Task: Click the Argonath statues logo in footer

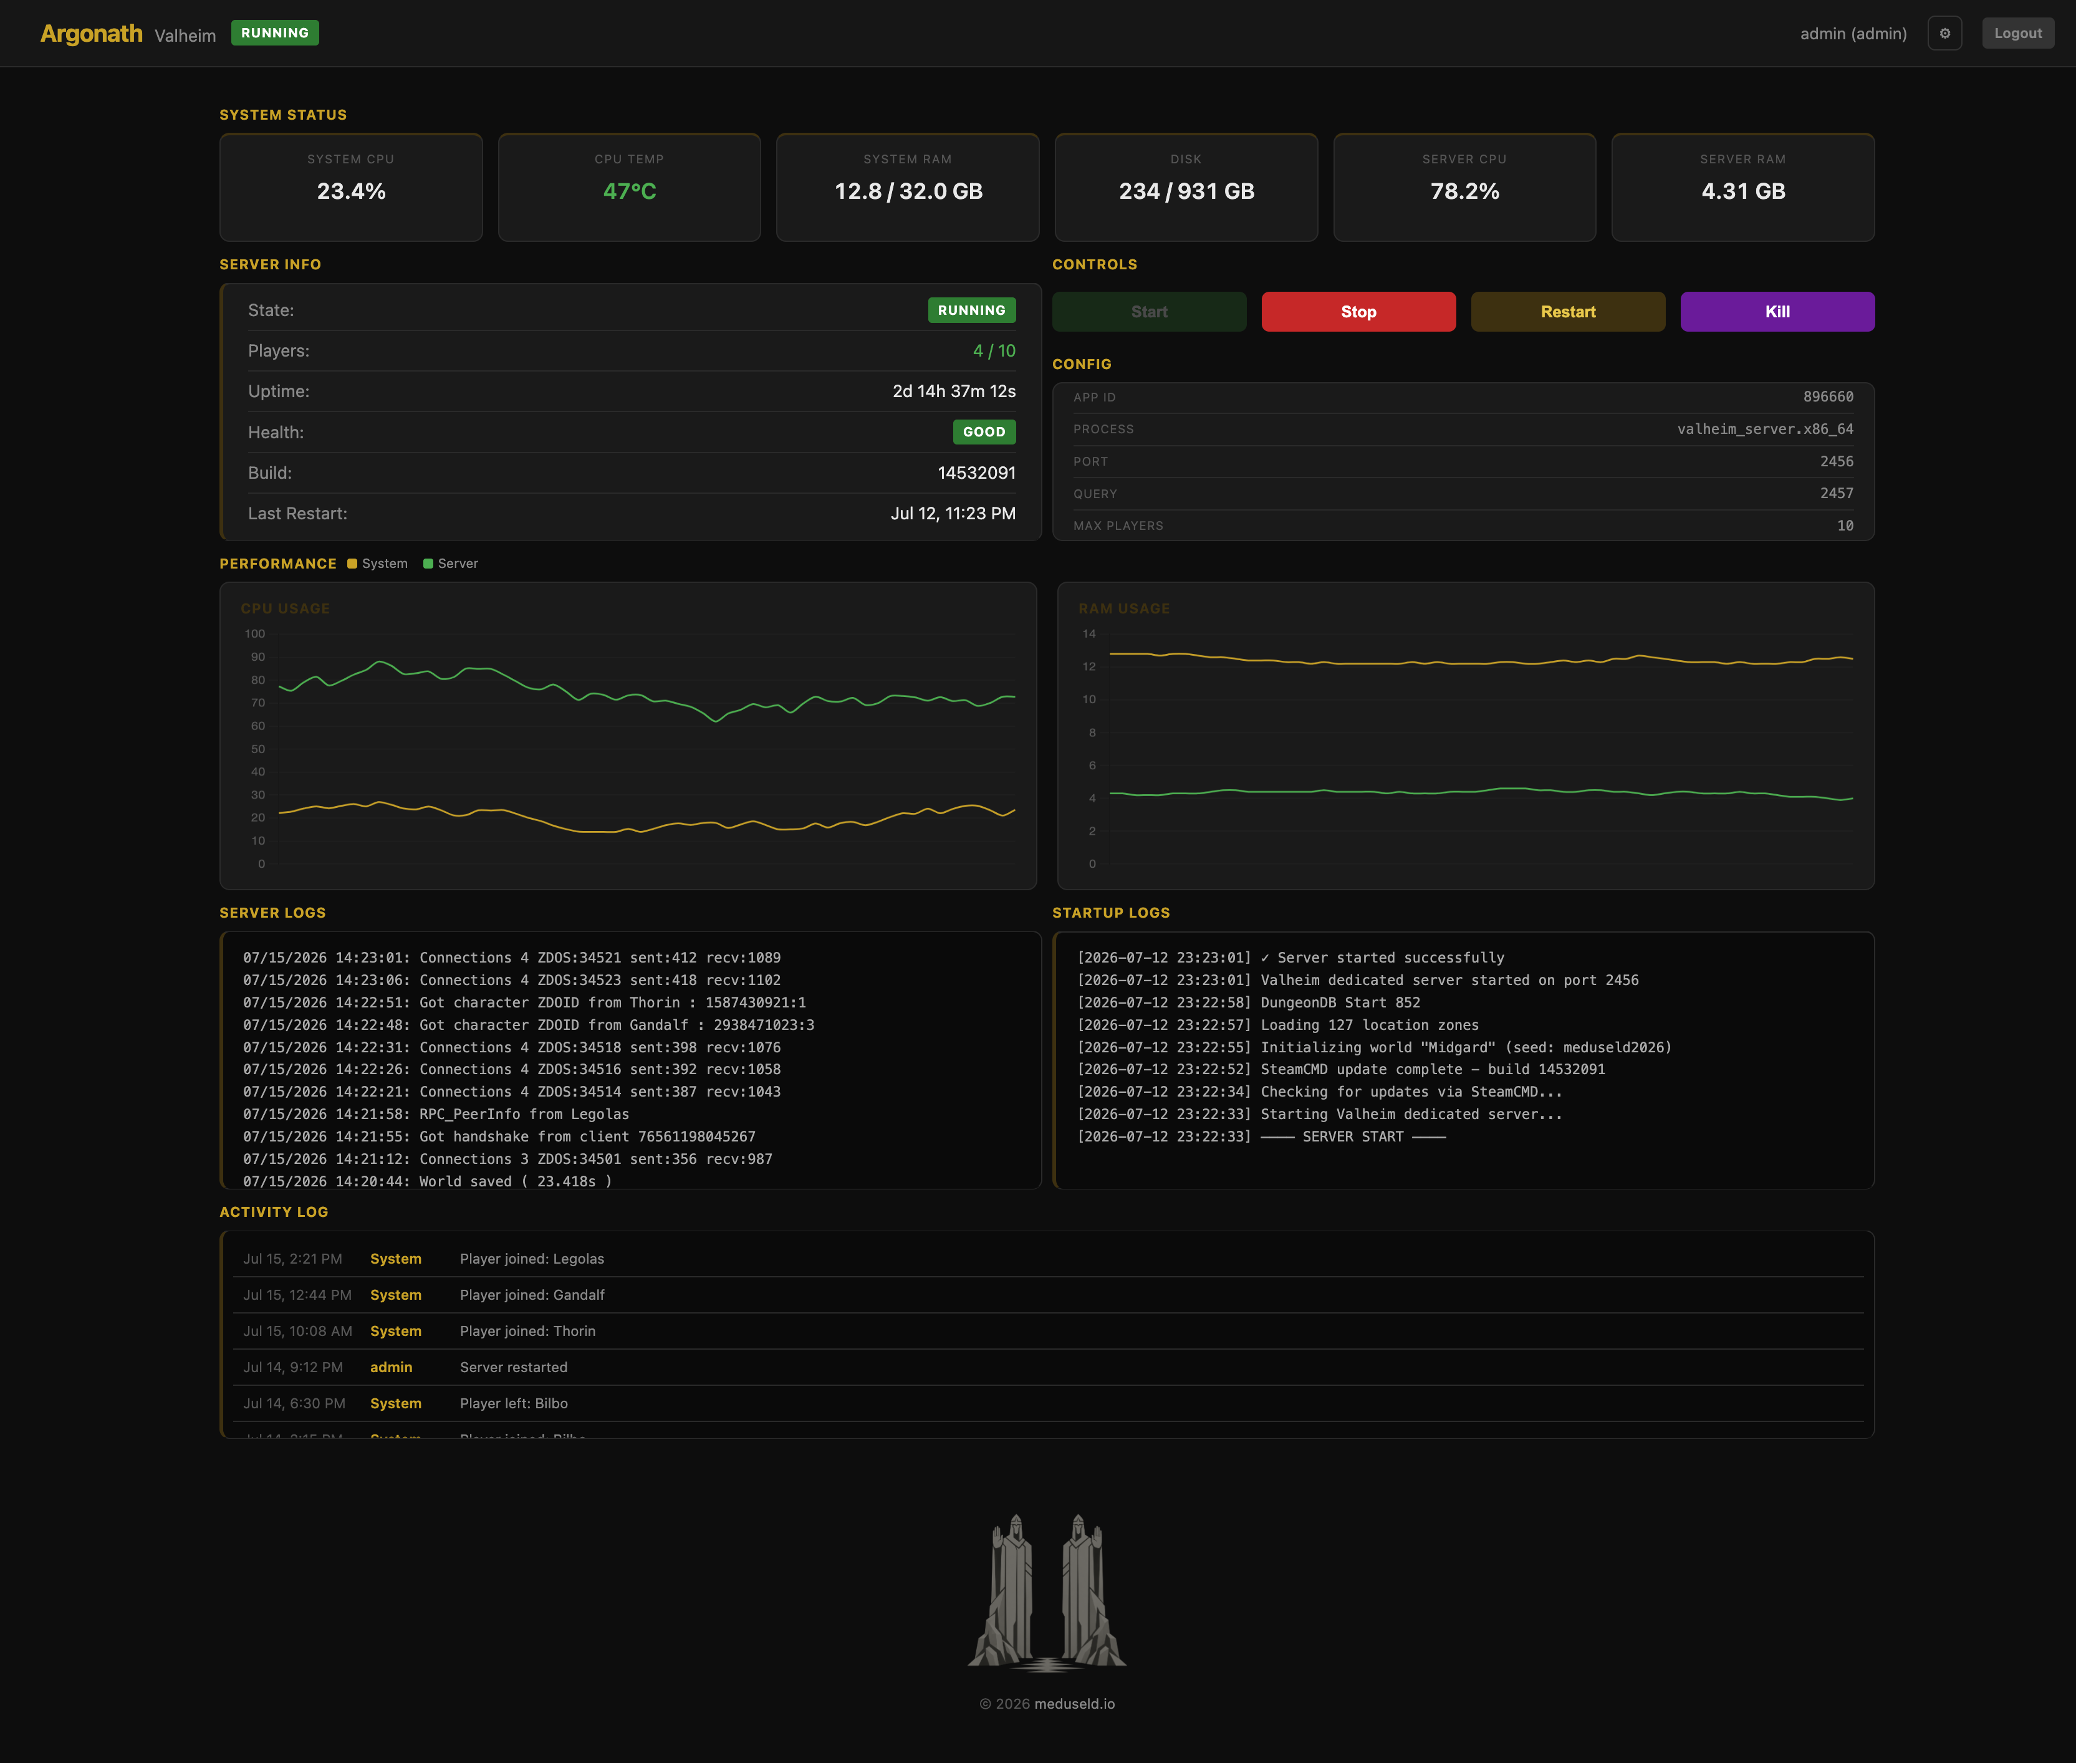Action: (1047, 1592)
